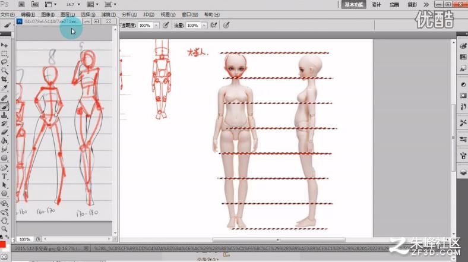Viewport: 468px width, 262px height.
Task: Select the Brush tool in toolbox
Action: click(4, 106)
